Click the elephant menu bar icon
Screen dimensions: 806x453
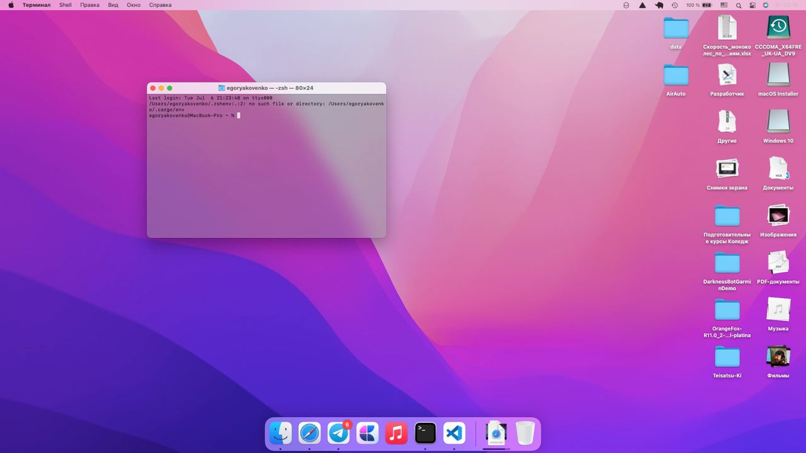pyautogui.click(x=659, y=5)
